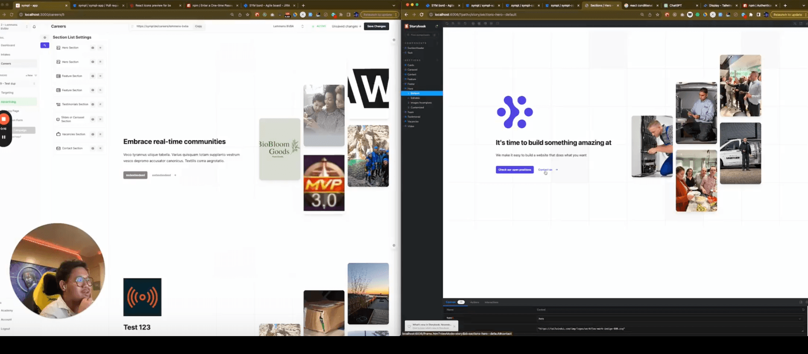808x354 pixels.
Task: Dismiss the What's new in Storybook notification
Action: coord(454,326)
